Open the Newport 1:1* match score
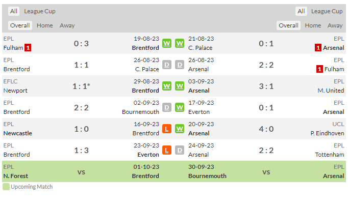 [x=81, y=86]
